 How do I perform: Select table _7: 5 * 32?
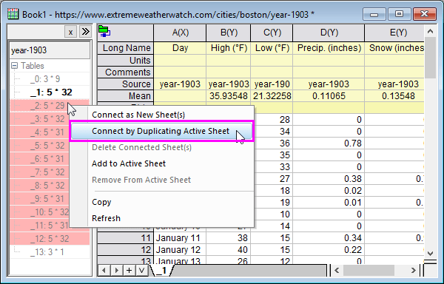[47, 172]
